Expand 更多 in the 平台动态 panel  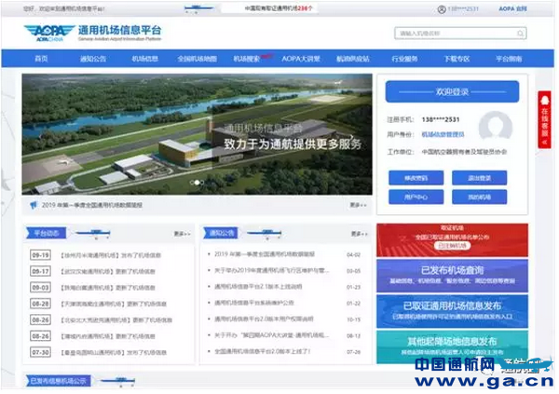[182, 234]
